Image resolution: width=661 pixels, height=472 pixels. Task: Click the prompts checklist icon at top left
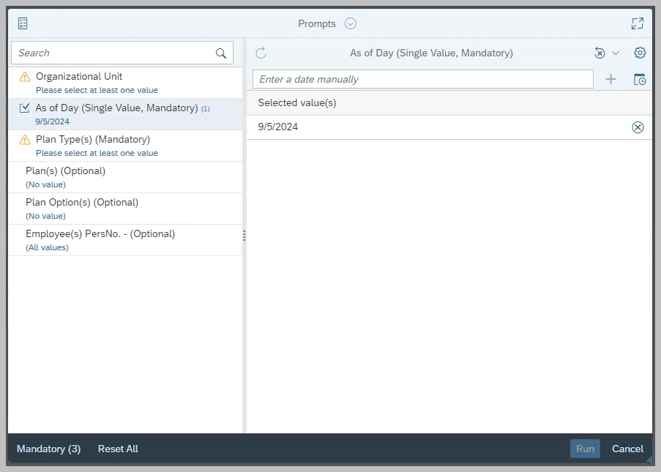[23, 23]
